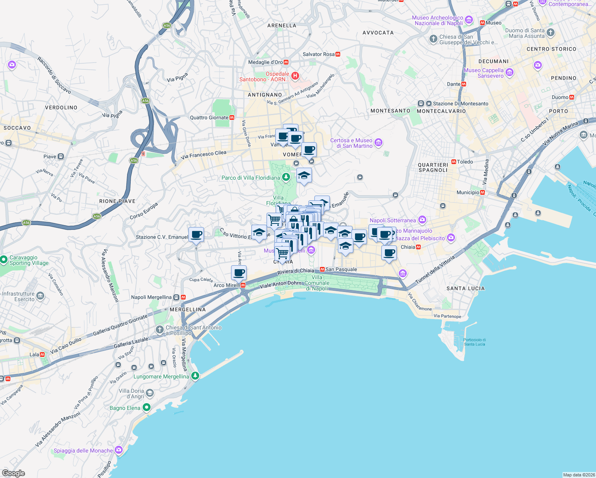Open the Museo Cappella Sansevero museum marker
The image size is (596, 478).
tap(509, 72)
